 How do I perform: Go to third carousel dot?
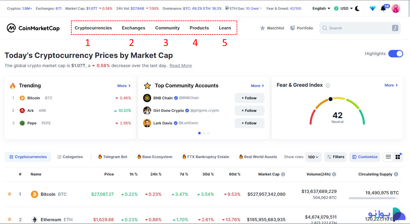pyautogui.click(x=208, y=133)
